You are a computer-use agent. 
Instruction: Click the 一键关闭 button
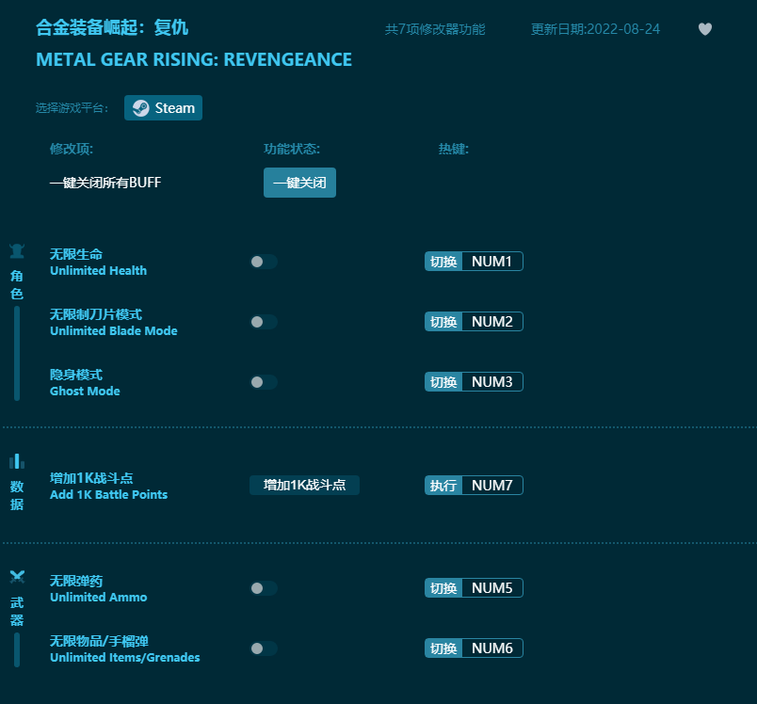click(299, 183)
